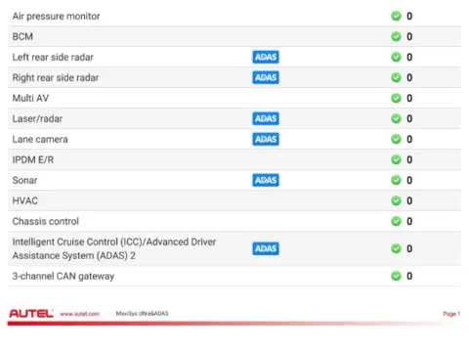The width and height of the screenshot is (469, 352).
Task: Click the green check icon for Right rear side radar
Action: click(396, 77)
